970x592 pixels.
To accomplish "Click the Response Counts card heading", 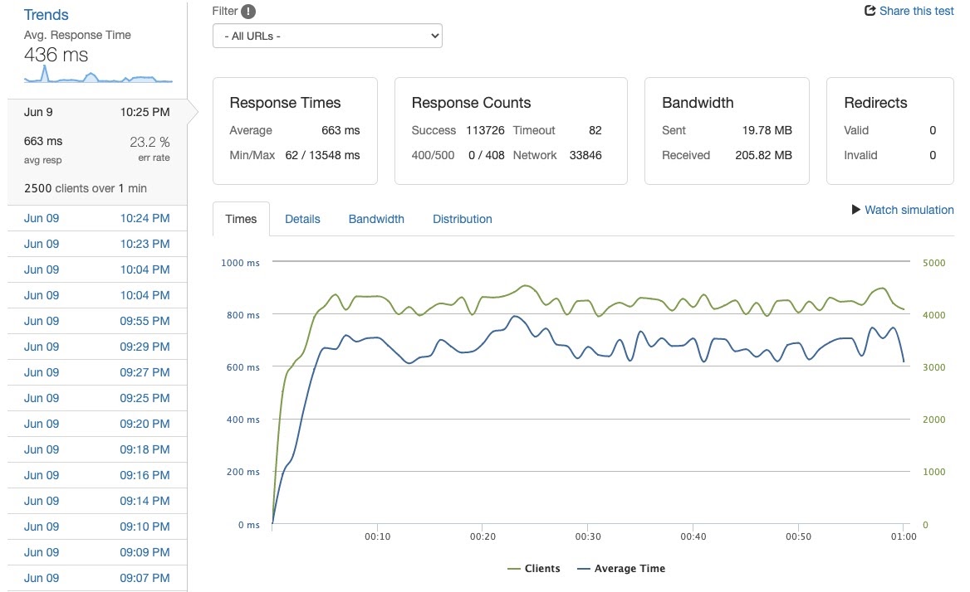I will (x=472, y=103).
